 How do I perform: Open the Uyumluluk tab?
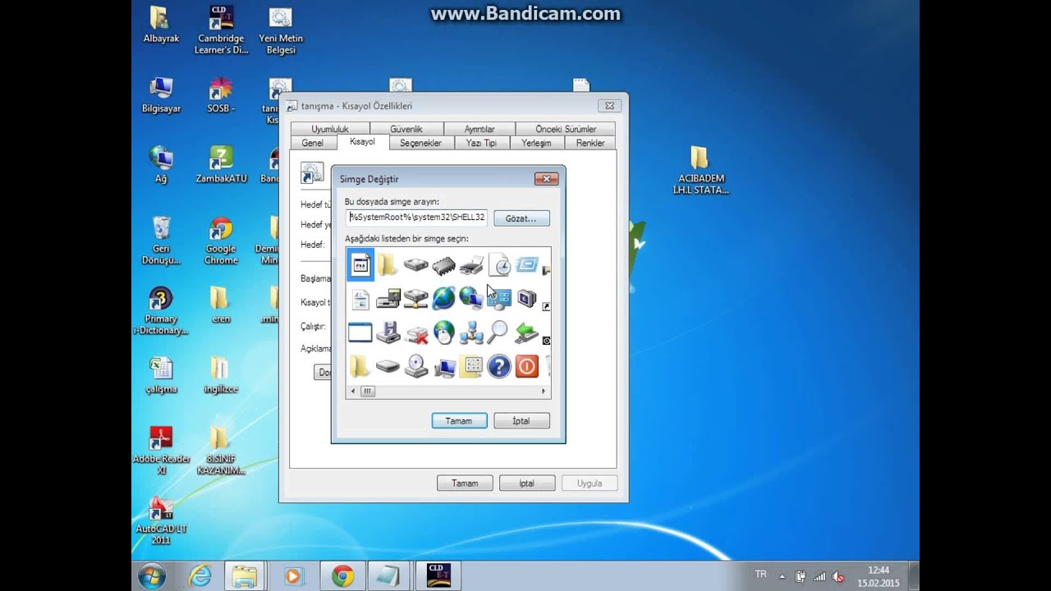(330, 129)
